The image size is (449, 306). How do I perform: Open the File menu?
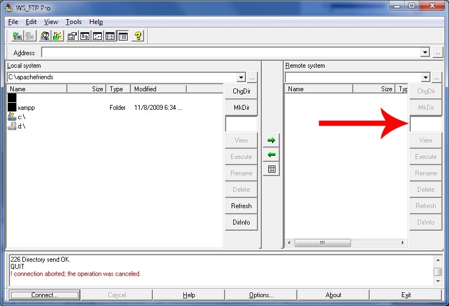13,22
